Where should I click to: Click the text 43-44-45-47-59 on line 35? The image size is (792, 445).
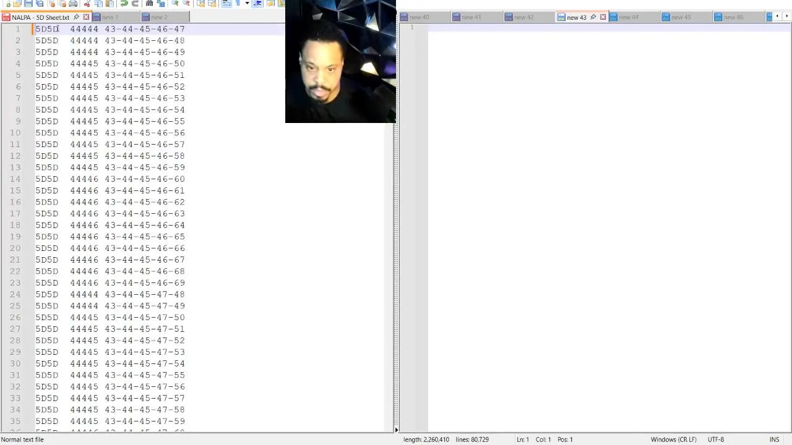pyautogui.click(x=145, y=422)
